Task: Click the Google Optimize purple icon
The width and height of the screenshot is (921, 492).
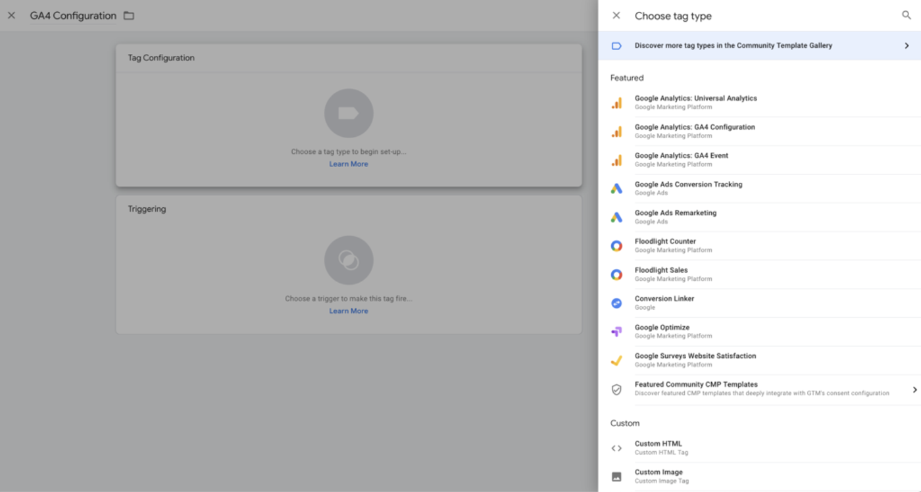Action: [616, 332]
